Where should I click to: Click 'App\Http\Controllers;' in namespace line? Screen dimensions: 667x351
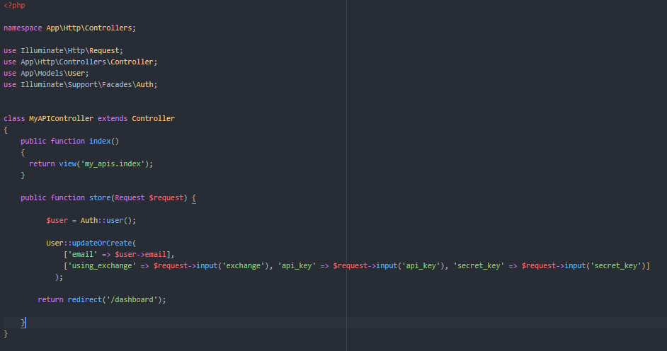[91, 28]
